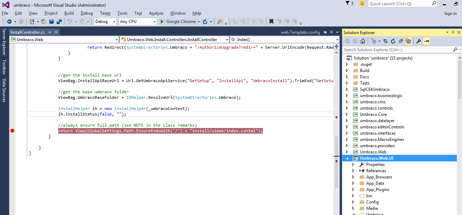Image resolution: width=462 pixels, height=215 pixels.
Task: Pin the InstallController.cs tab
Action: [x=49, y=32]
